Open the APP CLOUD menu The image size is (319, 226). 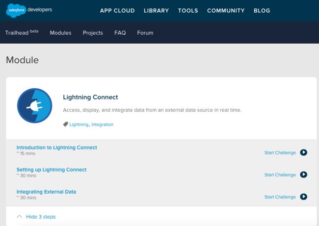click(x=117, y=11)
